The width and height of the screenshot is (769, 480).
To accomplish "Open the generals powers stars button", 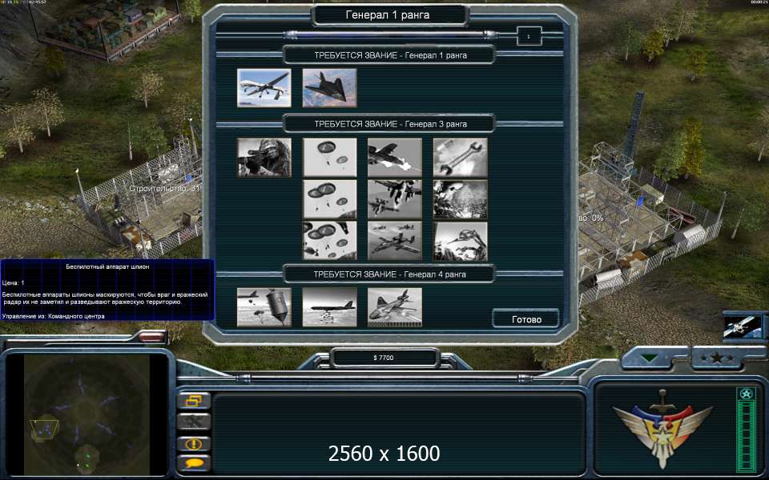I will [717, 358].
